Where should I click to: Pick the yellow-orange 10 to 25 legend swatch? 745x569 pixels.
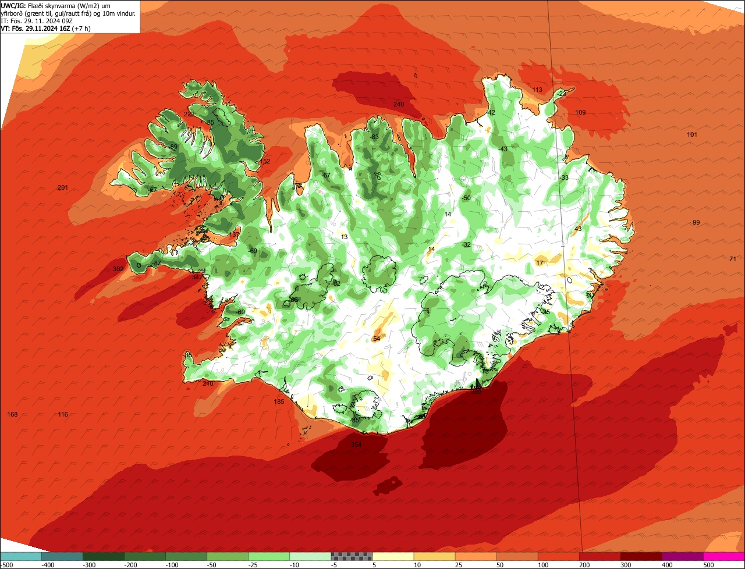point(434,556)
